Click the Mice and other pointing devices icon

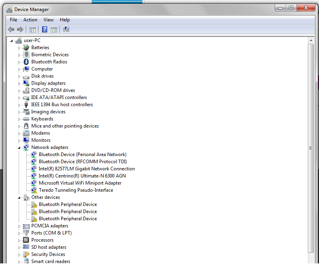[26, 126]
